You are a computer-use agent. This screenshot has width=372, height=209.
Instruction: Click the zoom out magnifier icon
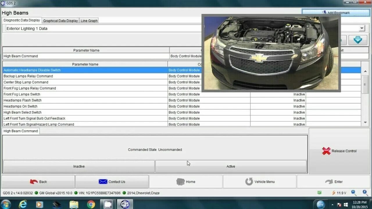[x=354, y=193]
